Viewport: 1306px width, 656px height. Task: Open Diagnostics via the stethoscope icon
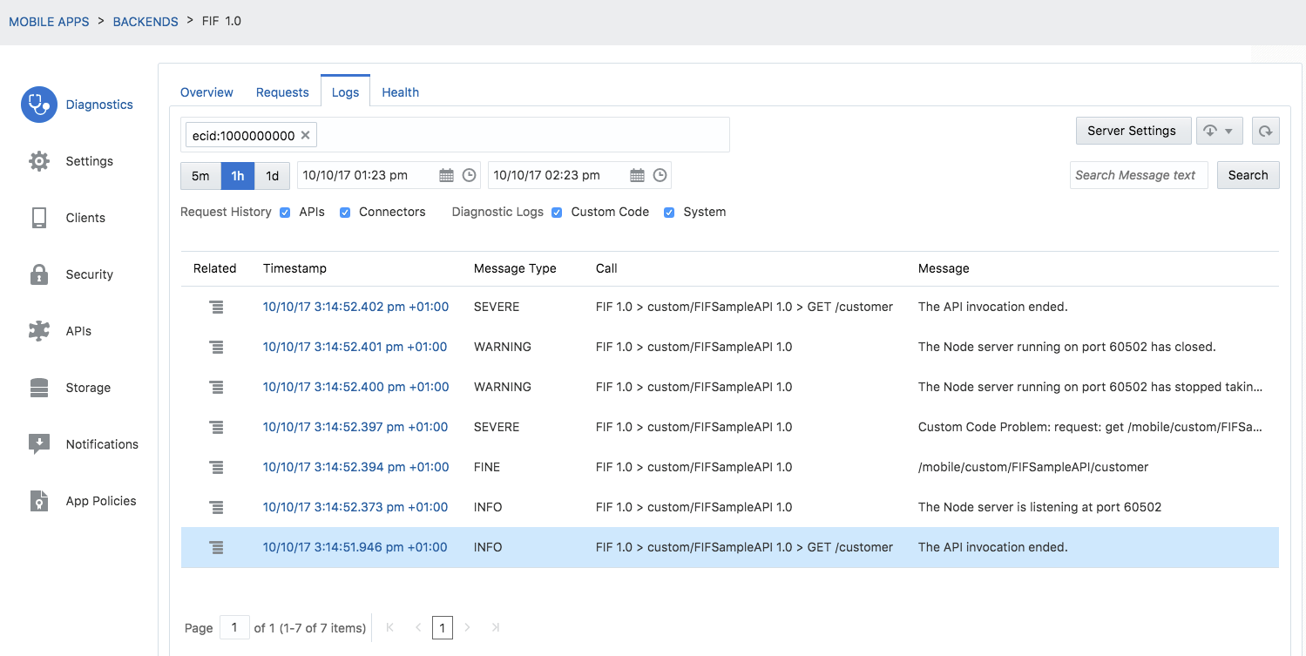[x=39, y=105]
